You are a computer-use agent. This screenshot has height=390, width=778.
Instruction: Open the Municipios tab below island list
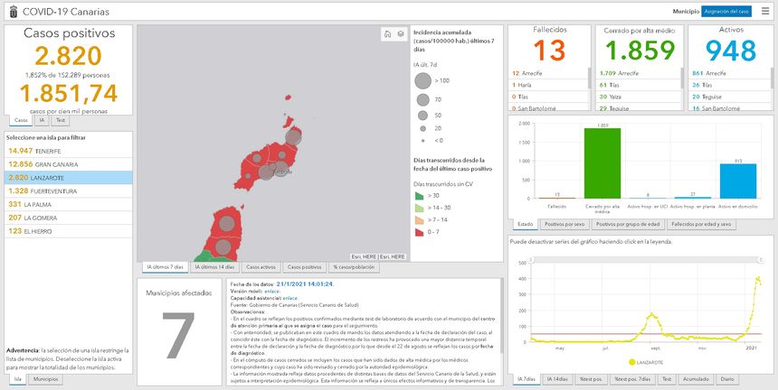point(44,379)
